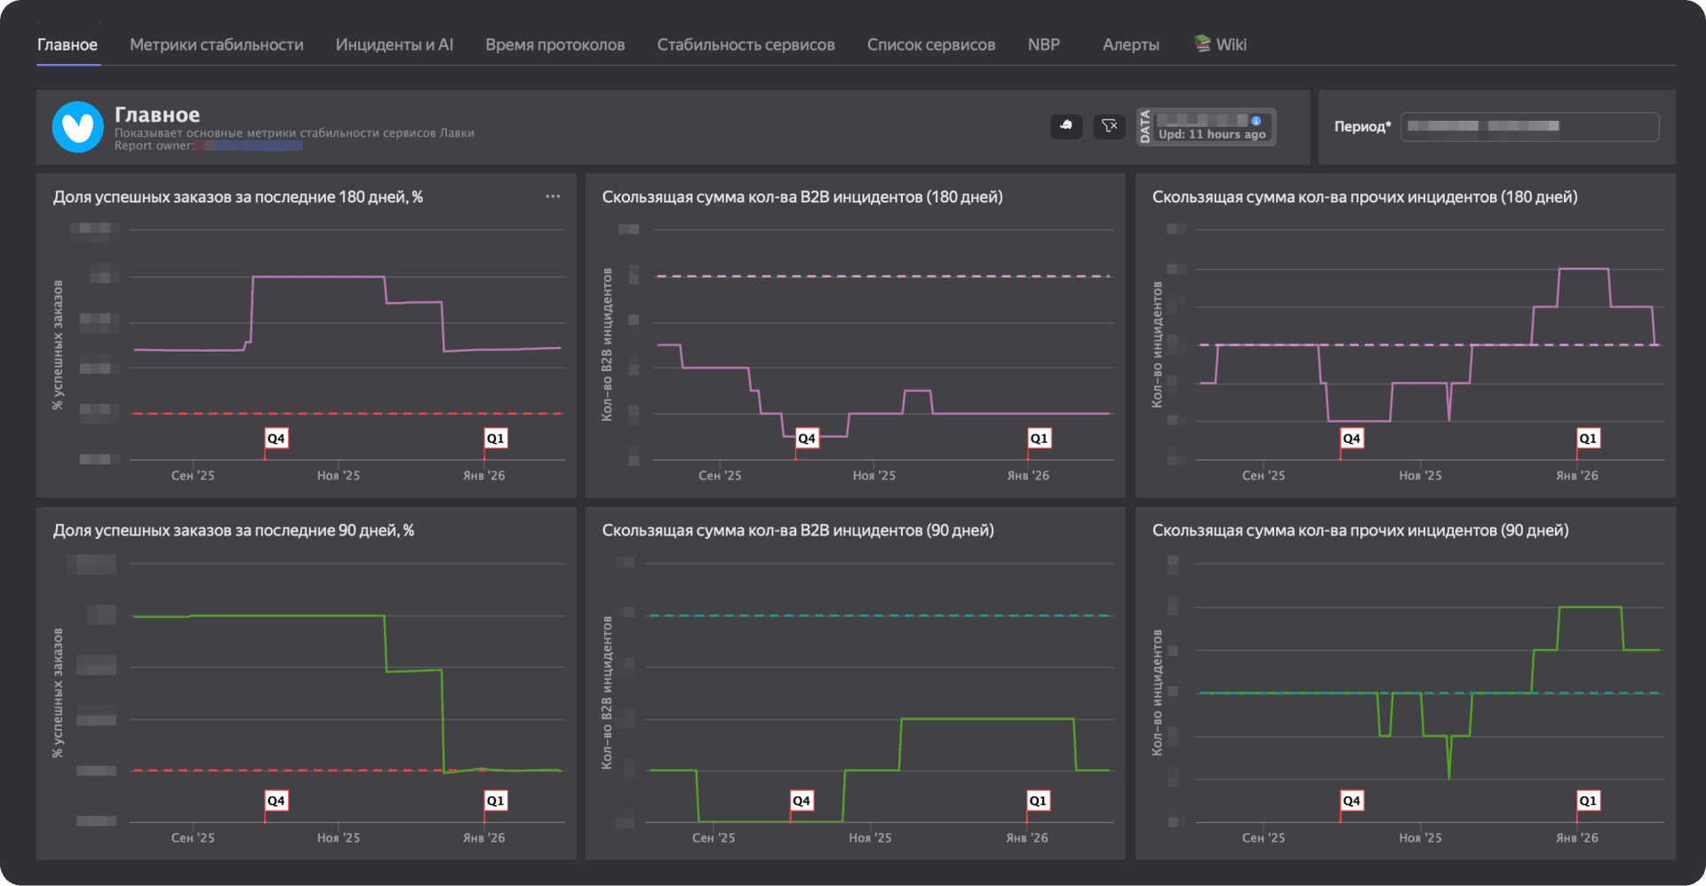Go to the Время протоколов tab

tap(554, 44)
